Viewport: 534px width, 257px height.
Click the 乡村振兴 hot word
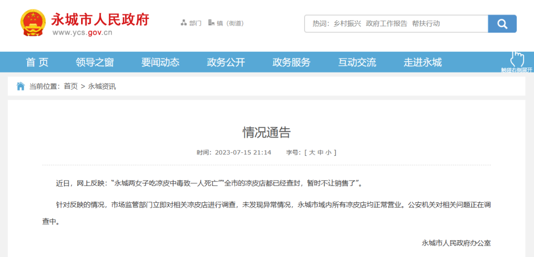pos(348,24)
